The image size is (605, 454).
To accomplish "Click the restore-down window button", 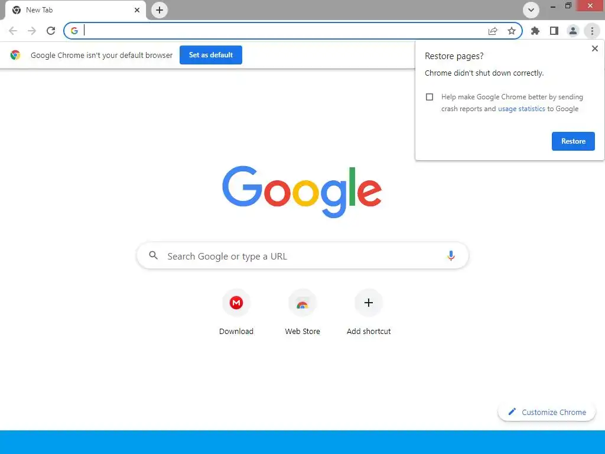I will click(x=568, y=6).
